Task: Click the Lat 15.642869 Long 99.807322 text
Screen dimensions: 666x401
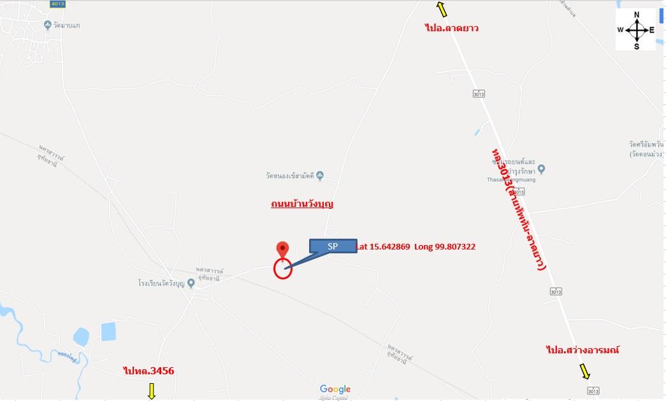Action: tap(416, 246)
